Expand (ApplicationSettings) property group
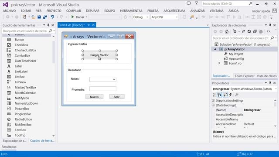This screenshot has width=279, height=157. coord(213,100)
